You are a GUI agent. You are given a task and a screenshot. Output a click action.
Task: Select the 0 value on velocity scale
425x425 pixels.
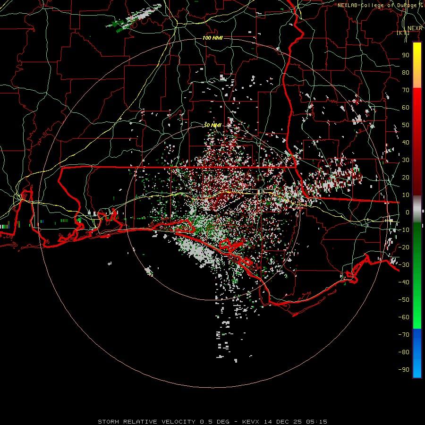(x=408, y=212)
